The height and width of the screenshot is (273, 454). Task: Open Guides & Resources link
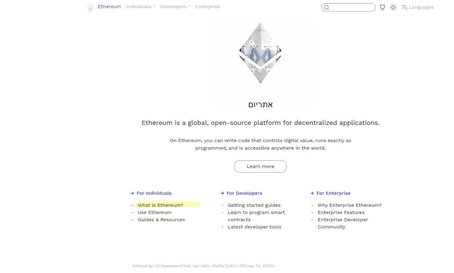click(161, 220)
